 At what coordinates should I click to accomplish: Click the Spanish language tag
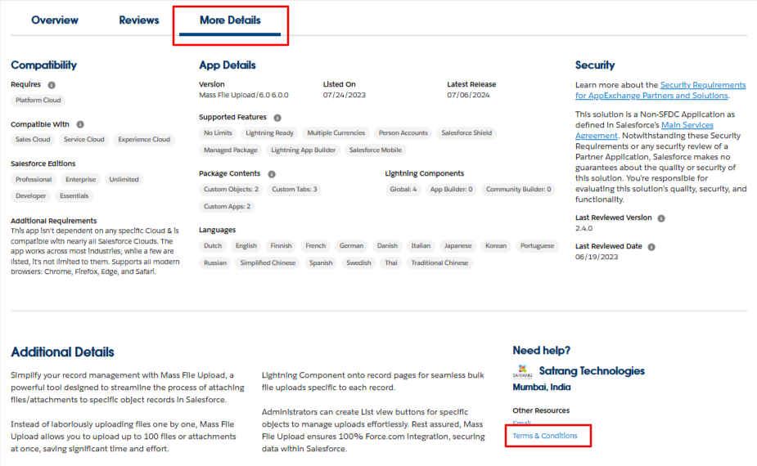321,263
